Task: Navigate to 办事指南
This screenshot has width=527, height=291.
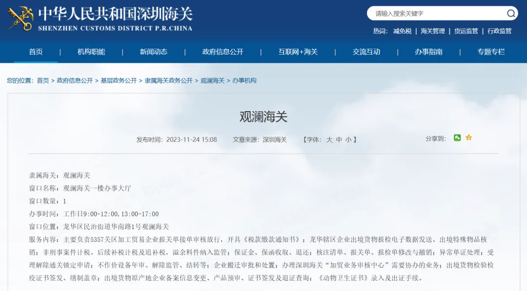Action: [428, 52]
